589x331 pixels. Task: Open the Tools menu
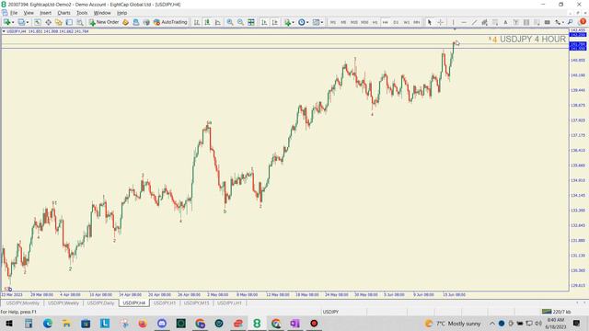tap(82, 13)
